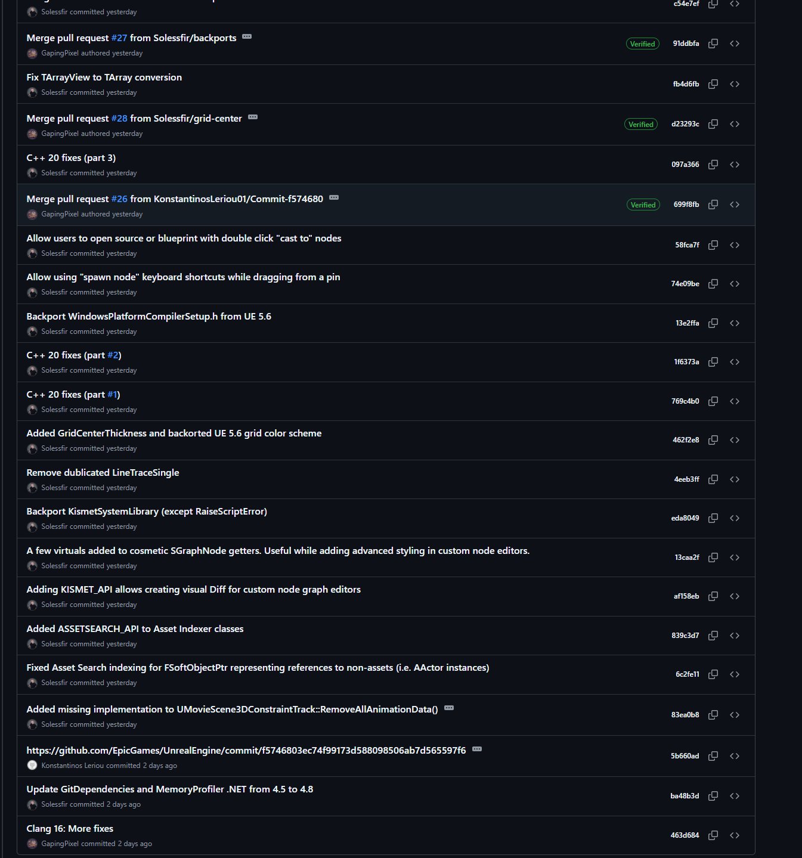
Task: Show full message for RemoveAllAnimationData commit
Action: [x=449, y=708]
